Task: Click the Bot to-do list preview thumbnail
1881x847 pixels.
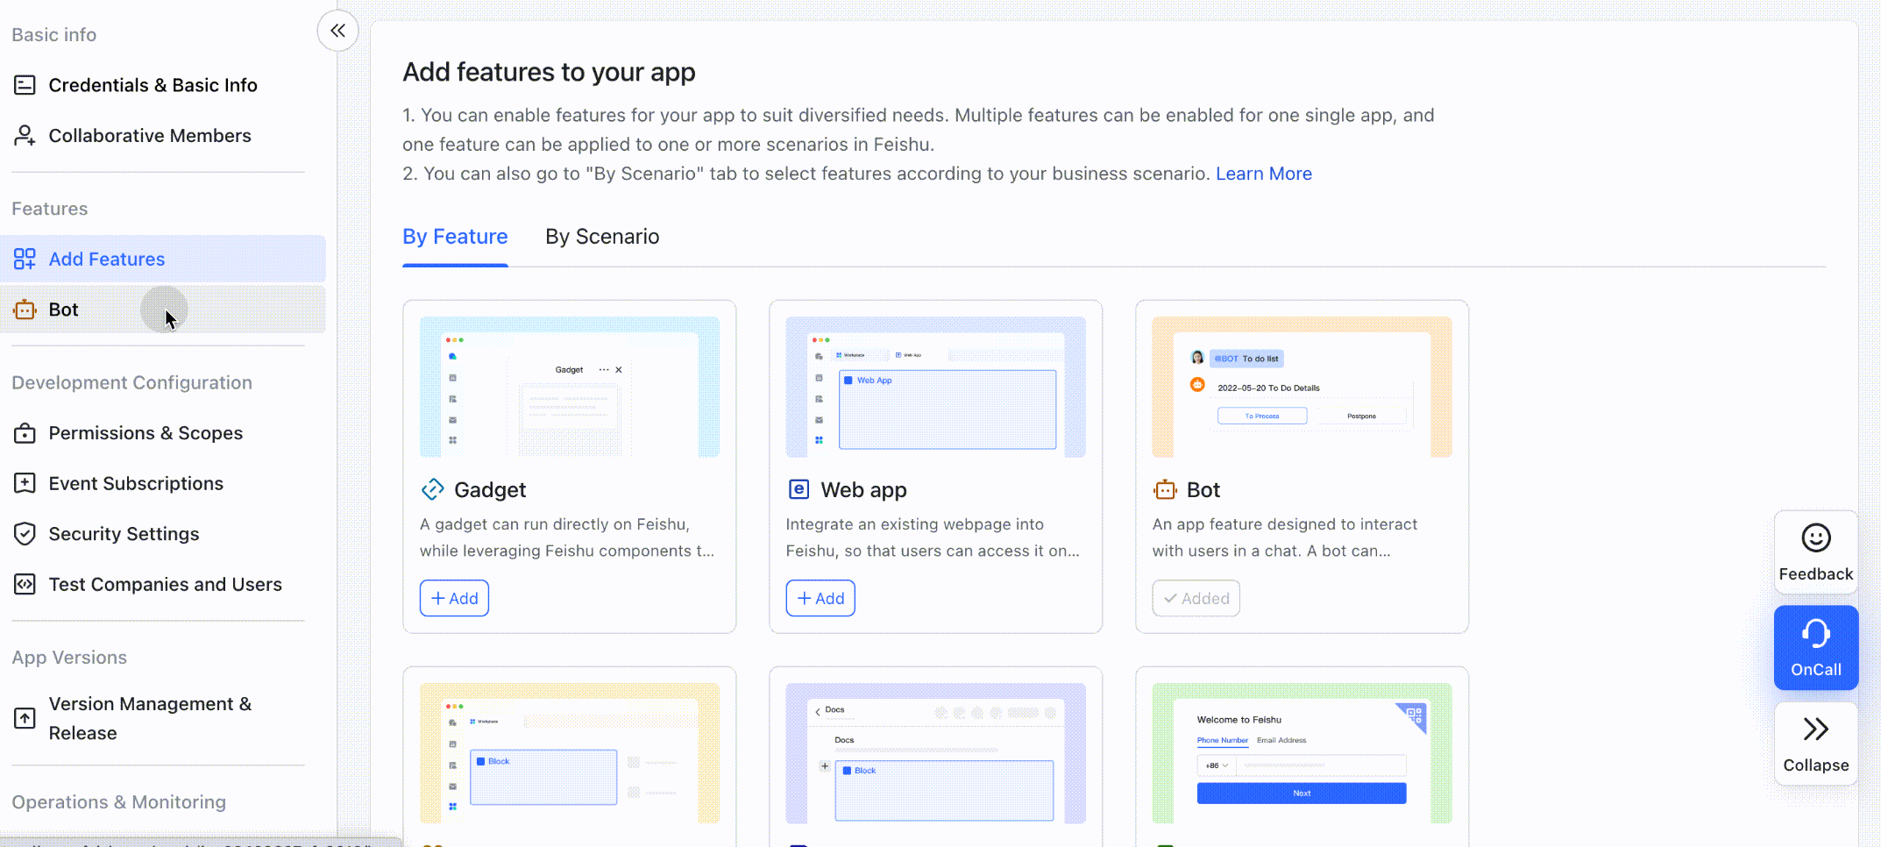Action: click(1302, 387)
